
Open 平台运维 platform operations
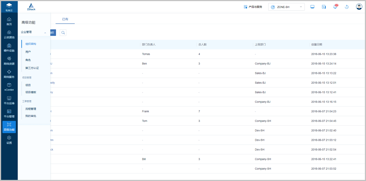(x=9, y=100)
